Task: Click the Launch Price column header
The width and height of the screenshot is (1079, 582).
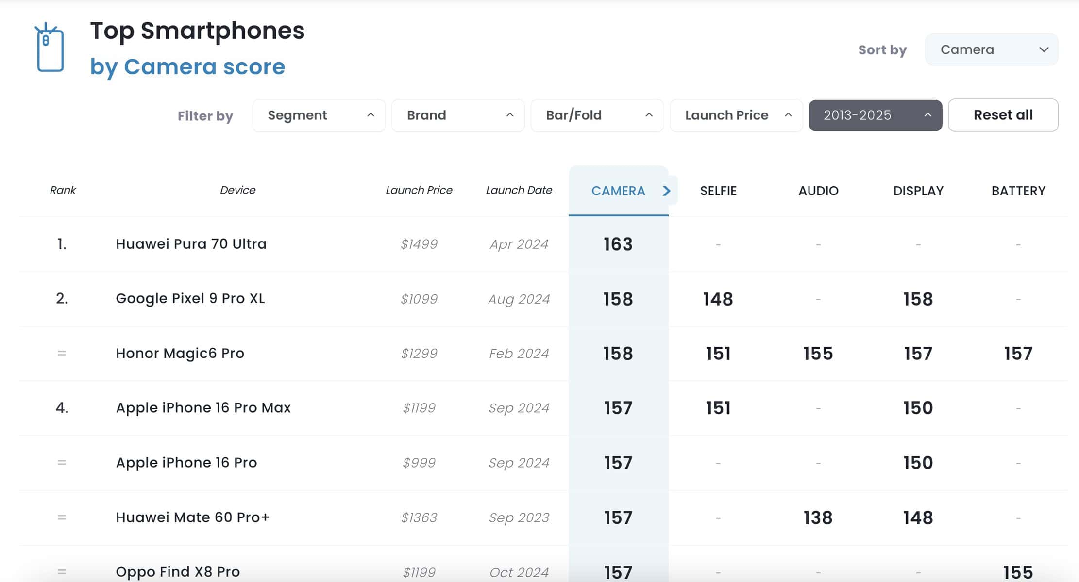Action: [419, 190]
